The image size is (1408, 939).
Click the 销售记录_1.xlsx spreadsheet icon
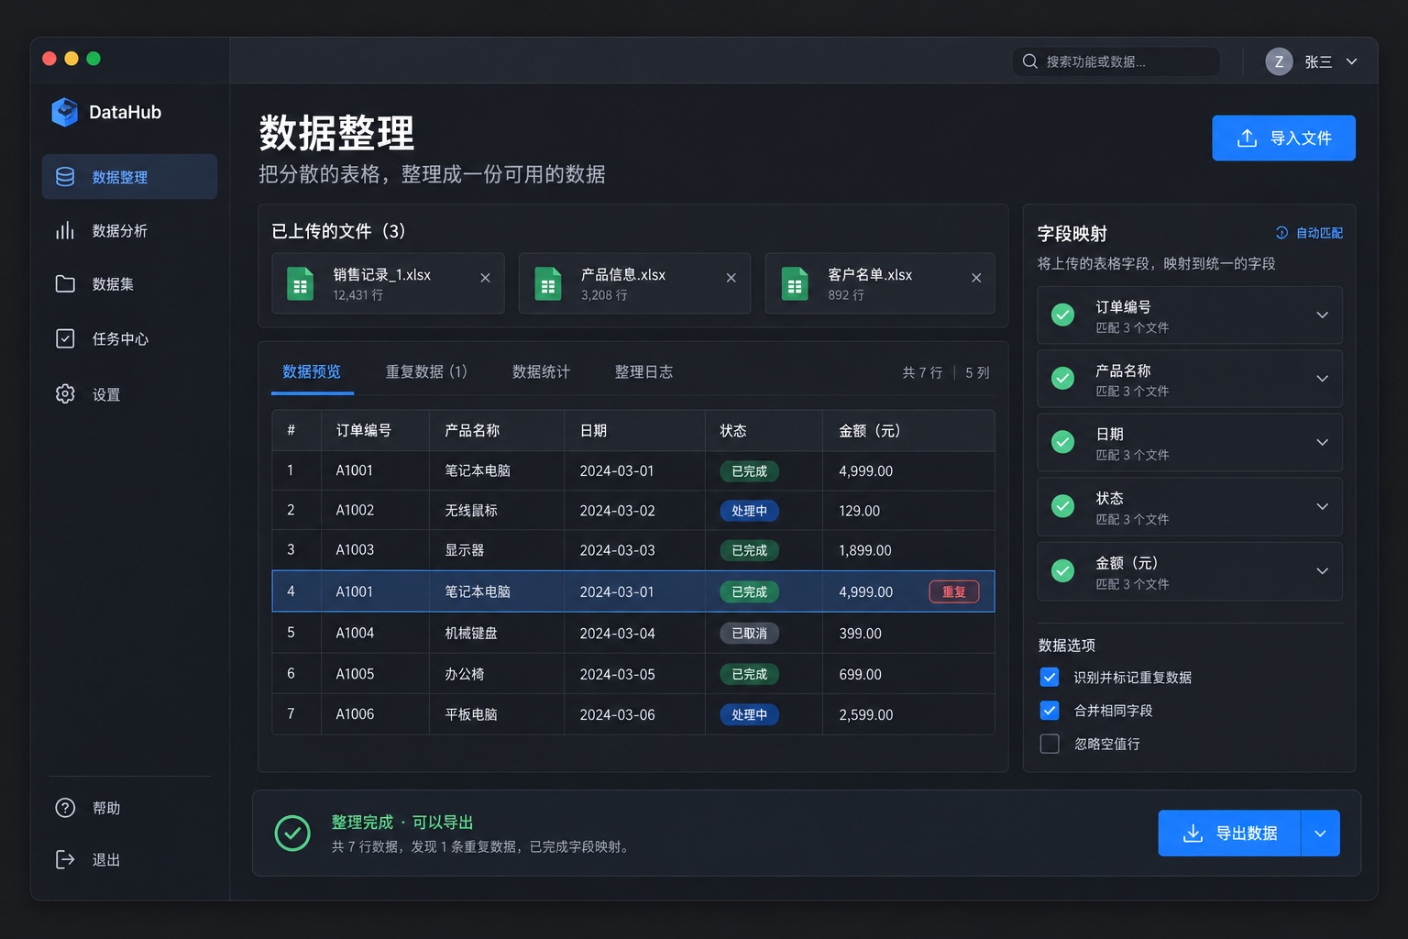[300, 283]
